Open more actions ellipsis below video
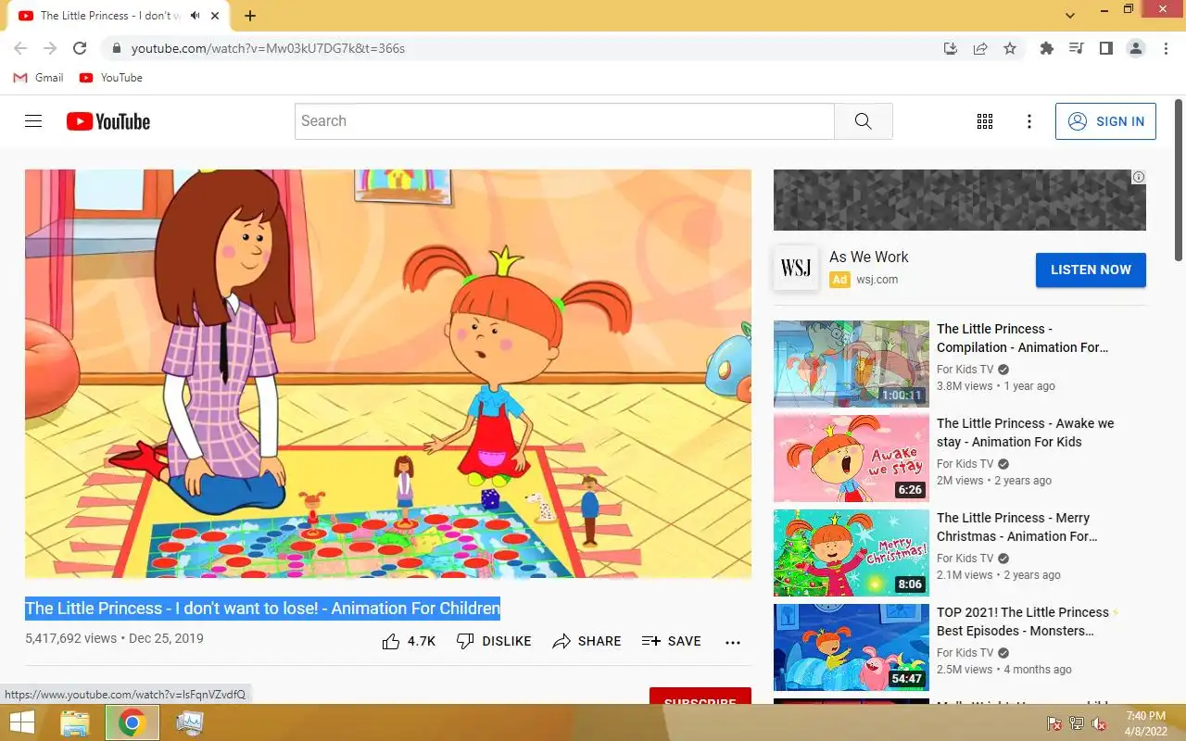The width and height of the screenshot is (1186, 741). point(733,642)
